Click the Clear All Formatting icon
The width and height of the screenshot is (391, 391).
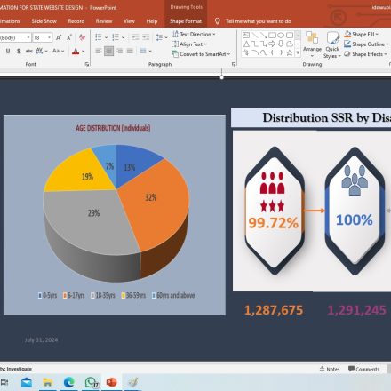click(82, 37)
